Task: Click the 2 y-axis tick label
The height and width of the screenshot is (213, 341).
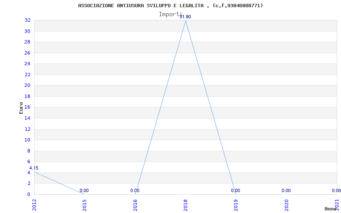Action: (29, 184)
